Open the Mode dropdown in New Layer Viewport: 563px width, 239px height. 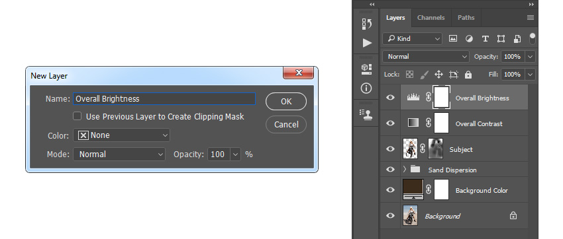coord(119,154)
